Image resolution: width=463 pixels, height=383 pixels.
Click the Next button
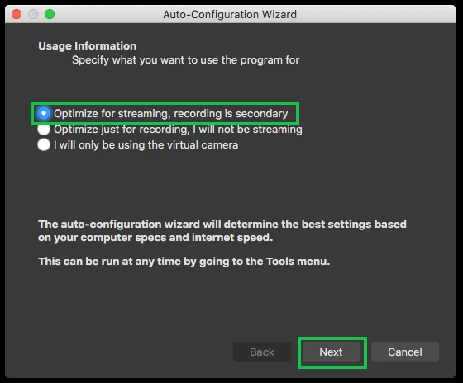[331, 352]
